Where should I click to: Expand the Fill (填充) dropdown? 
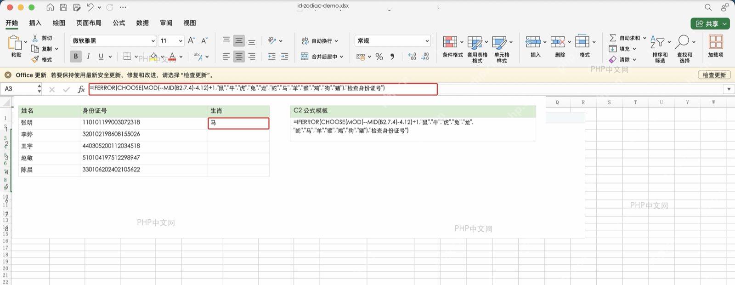click(x=634, y=49)
